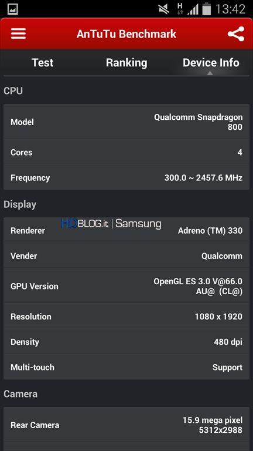Tap the 13:42 clock in the status bar

pos(230,9)
